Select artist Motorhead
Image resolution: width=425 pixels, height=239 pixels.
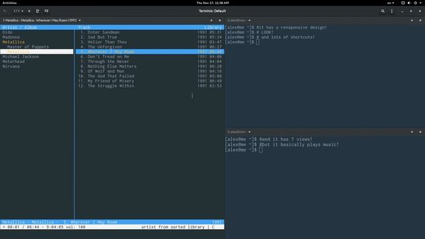[13, 62]
